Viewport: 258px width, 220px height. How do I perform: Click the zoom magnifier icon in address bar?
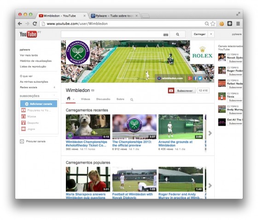click(207, 24)
